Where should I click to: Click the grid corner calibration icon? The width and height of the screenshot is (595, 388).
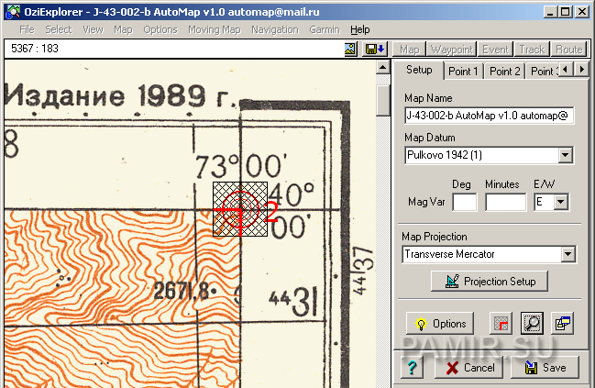point(501,324)
